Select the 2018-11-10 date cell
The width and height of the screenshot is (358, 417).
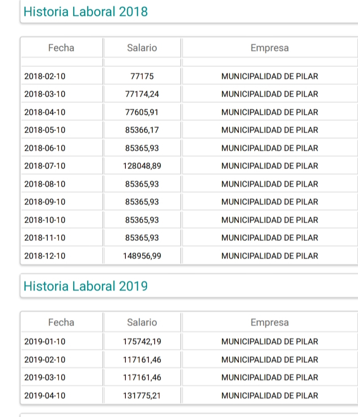click(x=45, y=238)
